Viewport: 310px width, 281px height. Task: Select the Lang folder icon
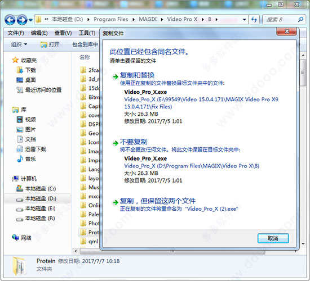pyautogui.click(x=83, y=169)
